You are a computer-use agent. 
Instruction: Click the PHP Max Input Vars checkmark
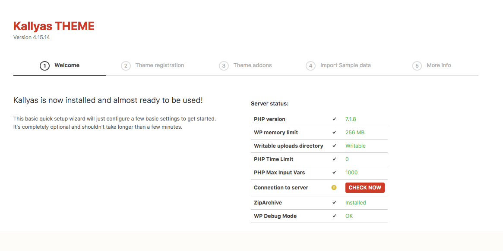point(334,172)
